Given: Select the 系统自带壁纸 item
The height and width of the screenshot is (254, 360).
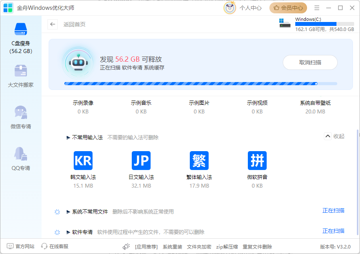Looking at the screenshot, I should (315, 107).
